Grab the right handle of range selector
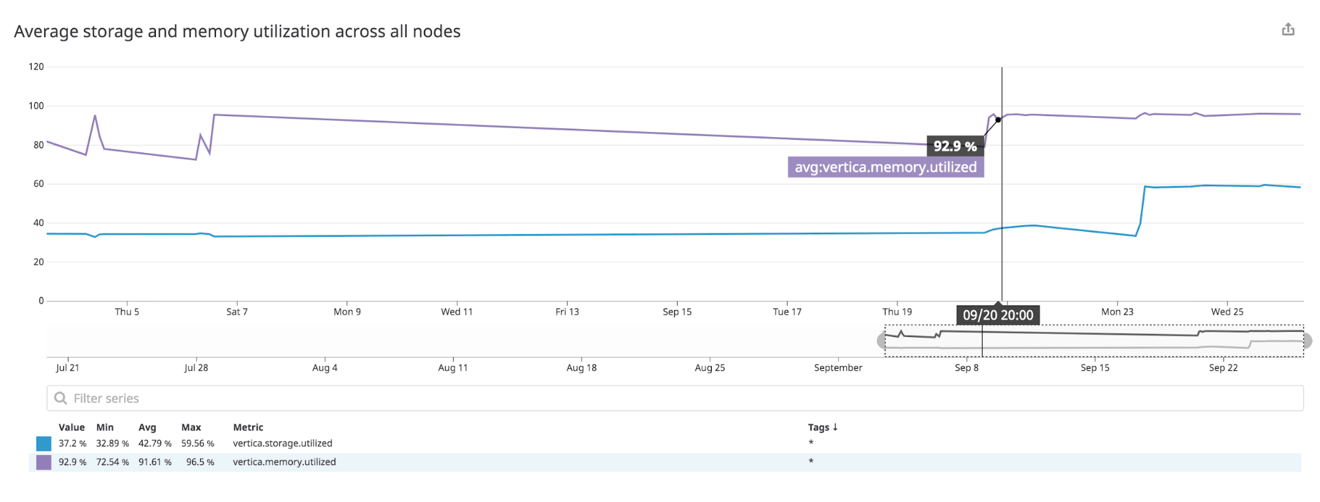 tap(1307, 341)
